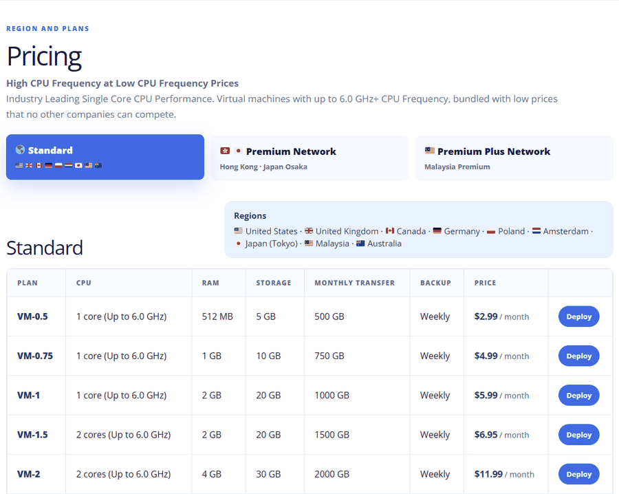Click the '1000 GB' transfer cell
Viewport: 619px width, 494px height.
(x=332, y=396)
